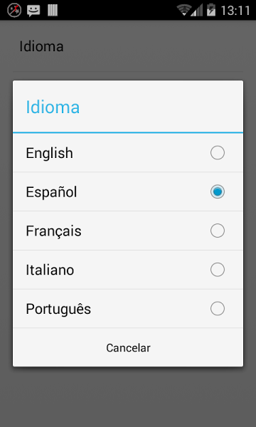Image resolution: width=256 pixels, height=427 pixels.
Task: Tap the 13:11 clock in status bar
Action: [235, 11]
